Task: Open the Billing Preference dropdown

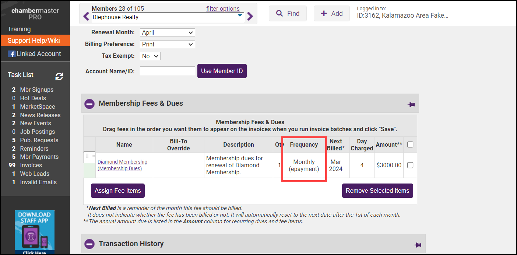Action: [x=168, y=44]
